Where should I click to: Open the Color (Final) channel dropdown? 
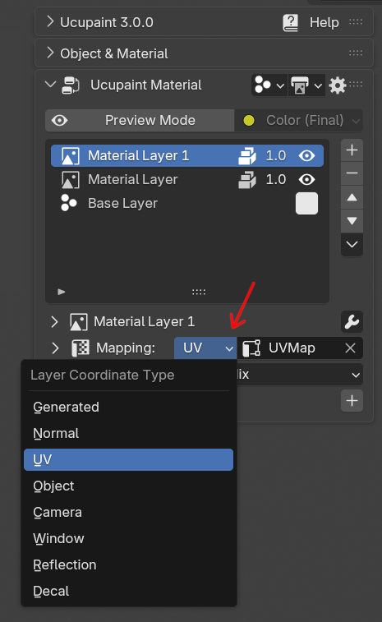[x=299, y=120]
